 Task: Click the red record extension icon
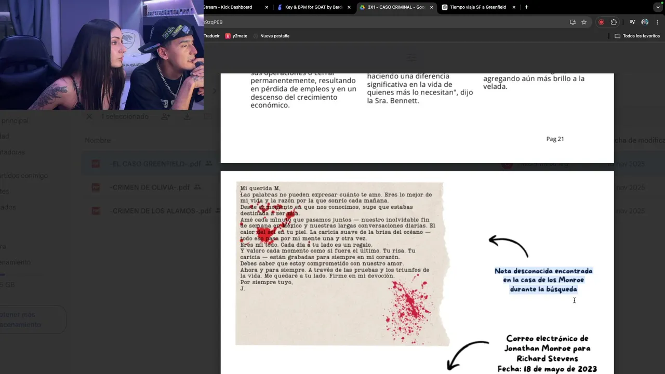(x=601, y=22)
